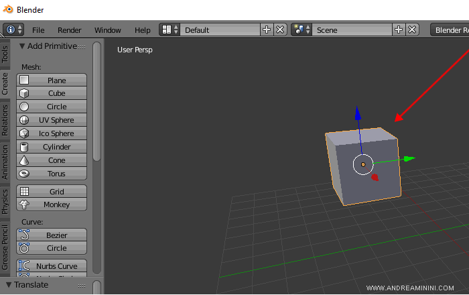The width and height of the screenshot is (469, 295).
Task: Add a Cylinder mesh primitive
Action: 52,147
